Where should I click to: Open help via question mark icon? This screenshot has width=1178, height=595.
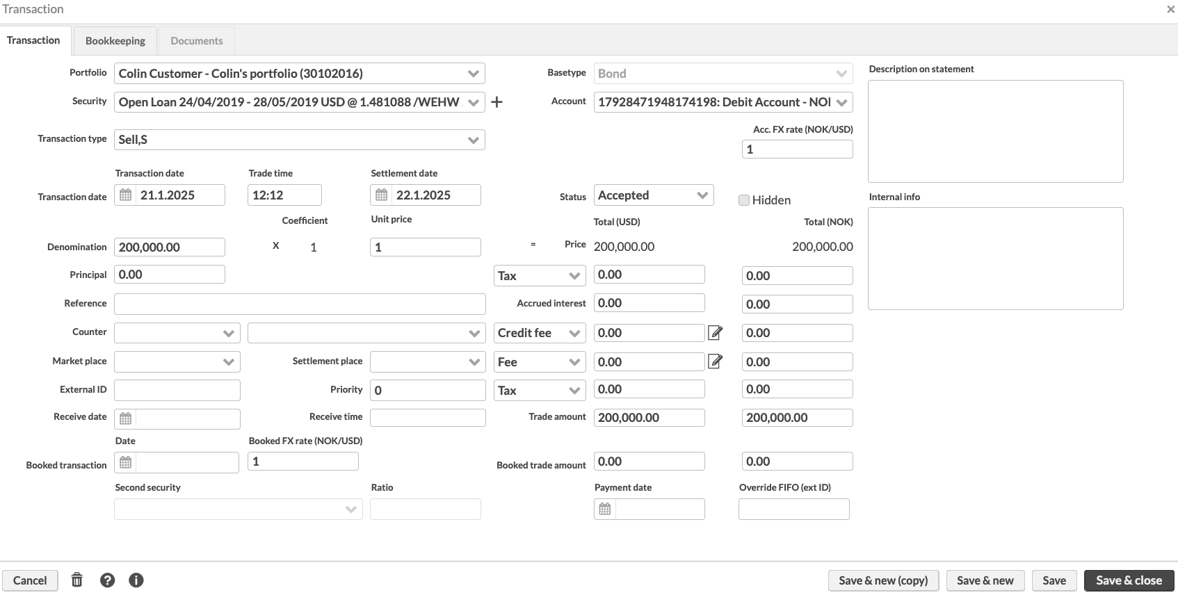pyautogui.click(x=107, y=580)
